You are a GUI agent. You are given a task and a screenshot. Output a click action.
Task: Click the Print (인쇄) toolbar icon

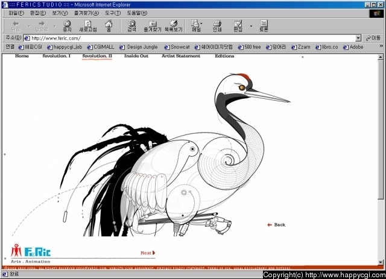(x=217, y=26)
